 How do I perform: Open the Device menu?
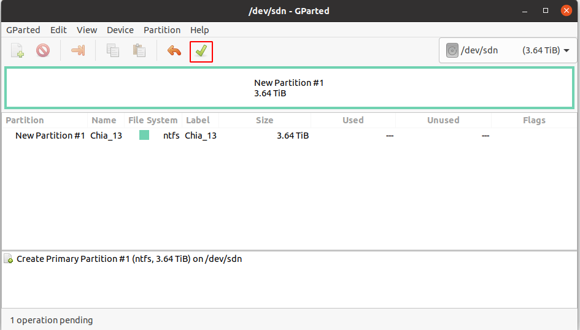(120, 30)
